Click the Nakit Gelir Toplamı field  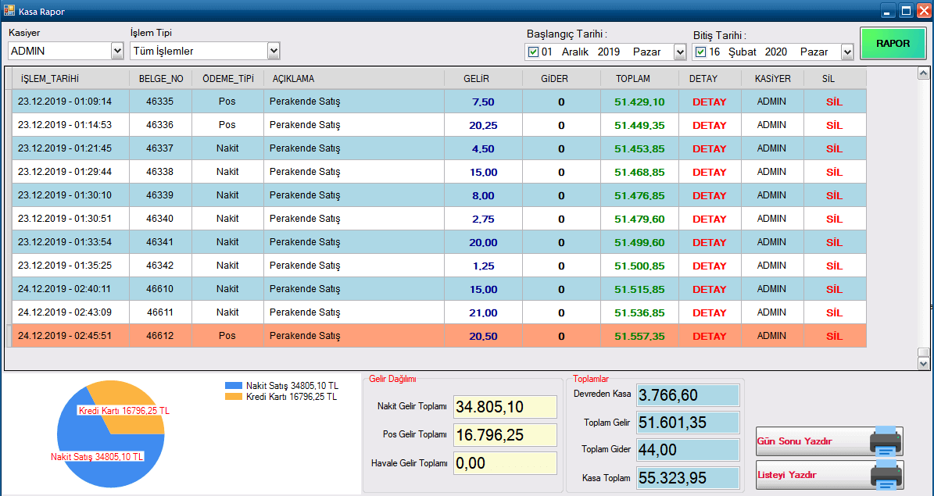(x=505, y=407)
